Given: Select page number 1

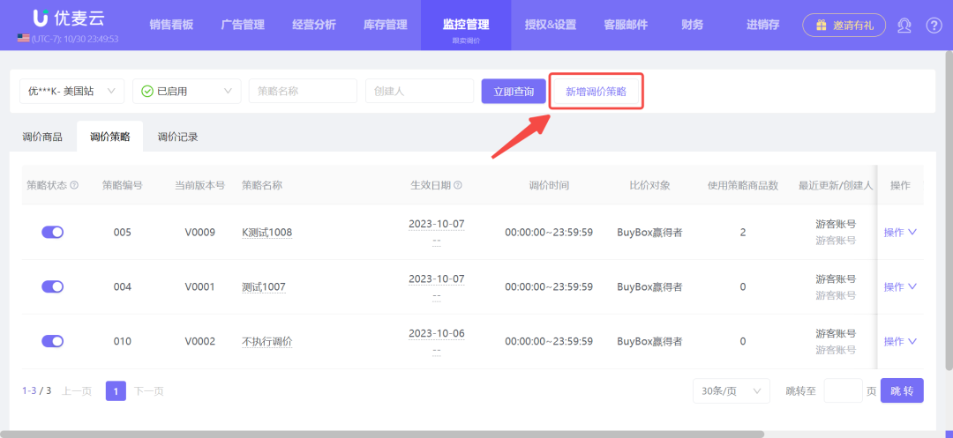Looking at the screenshot, I should [x=116, y=391].
